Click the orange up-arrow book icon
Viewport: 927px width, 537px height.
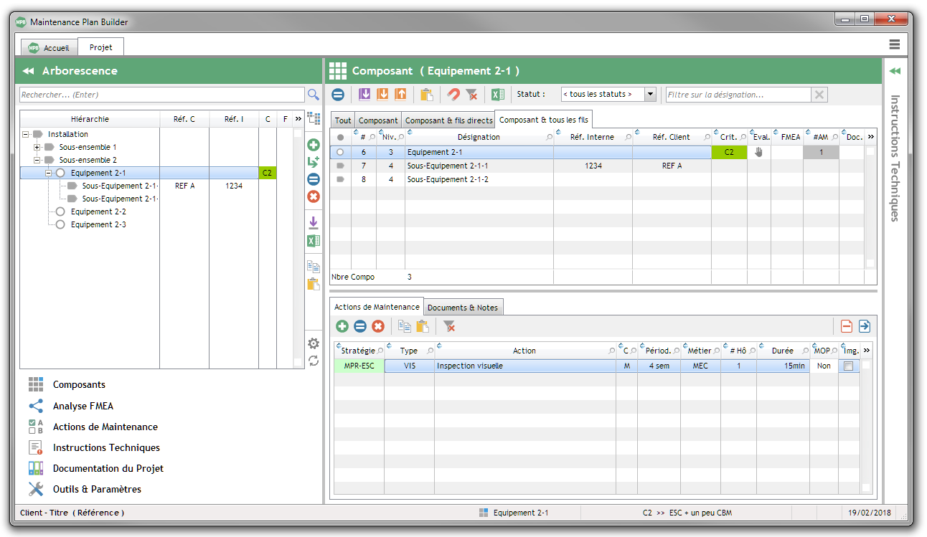tap(400, 94)
